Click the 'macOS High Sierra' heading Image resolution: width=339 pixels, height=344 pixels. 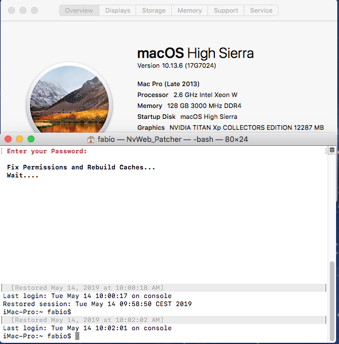pos(195,53)
